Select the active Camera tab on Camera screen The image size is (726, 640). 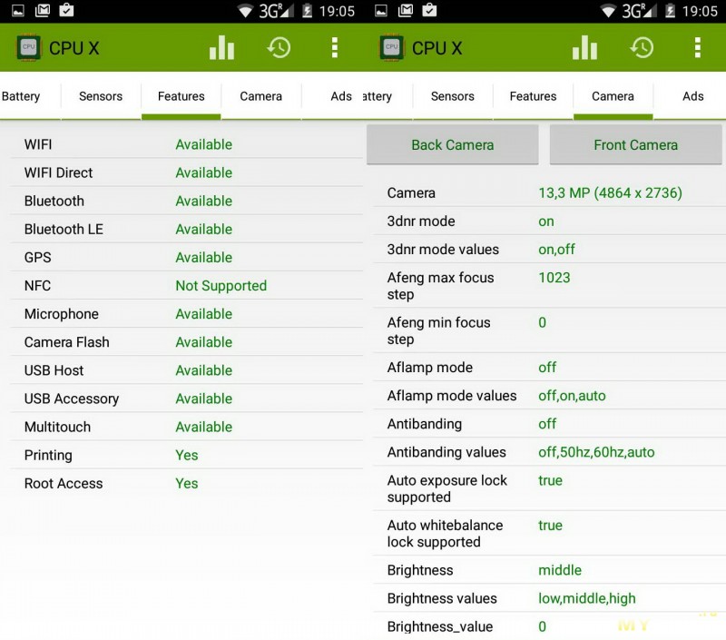coord(613,96)
